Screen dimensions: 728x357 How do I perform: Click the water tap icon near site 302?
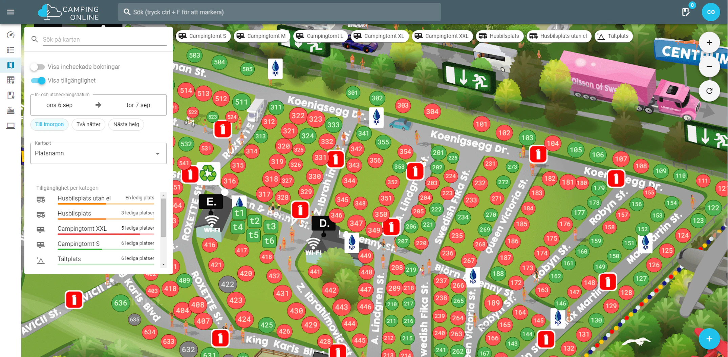click(376, 117)
